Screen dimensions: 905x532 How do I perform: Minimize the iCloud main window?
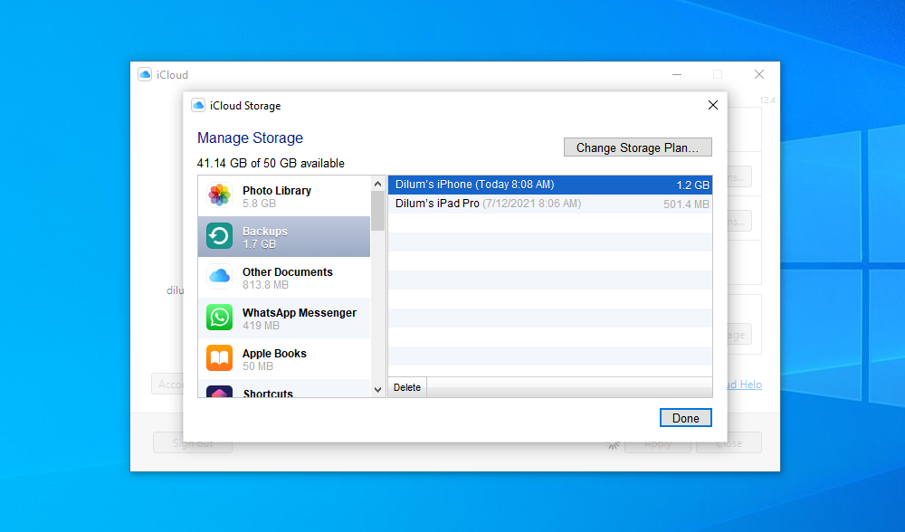pyautogui.click(x=677, y=74)
